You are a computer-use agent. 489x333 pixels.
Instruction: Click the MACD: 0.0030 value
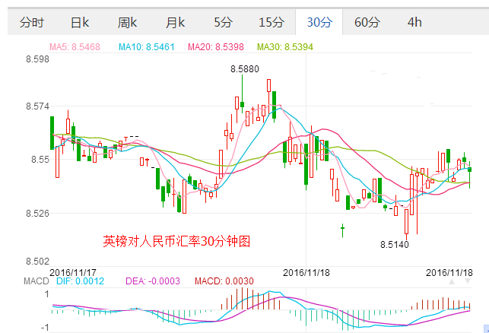[x=224, y=281]
